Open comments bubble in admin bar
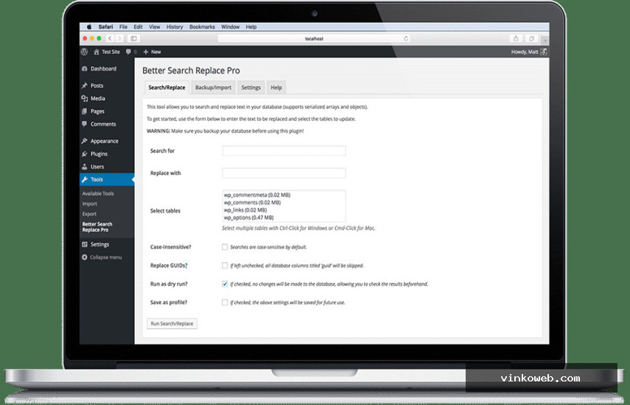This screenshot has height=405, width=630. 131,52
